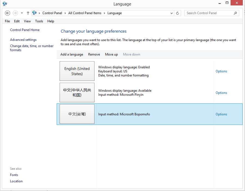The width and height of the screenshot is (245, 191).
Task: Expand the chevron before Control Panel breadcrumb
Action: [39, 13]
